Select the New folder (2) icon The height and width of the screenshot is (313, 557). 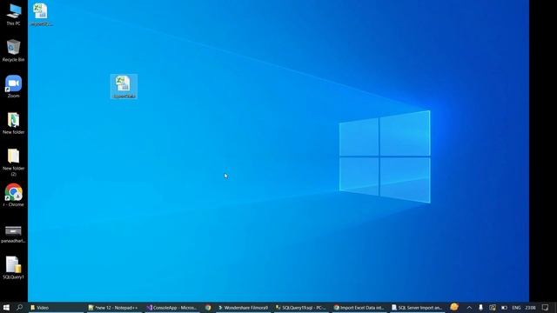coord(14,162)
